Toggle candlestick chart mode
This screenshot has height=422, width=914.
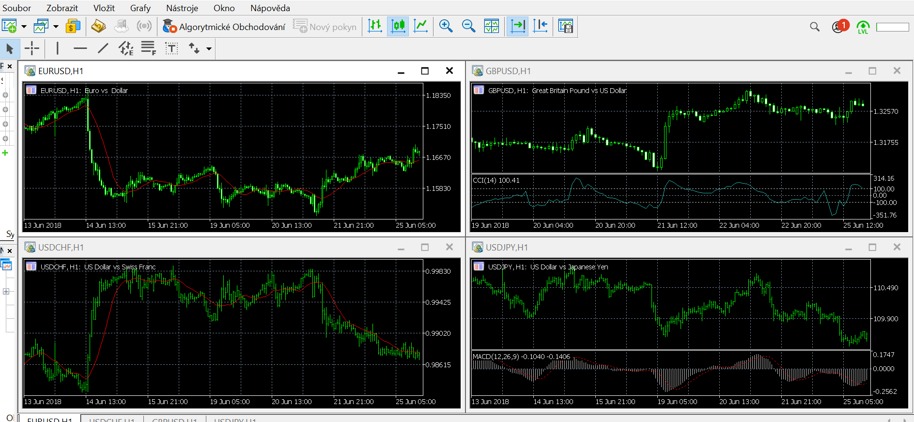pos(398,26)
